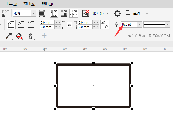173x120 pixels.
Task: Decrease the bottom-left corner radius
Action: (x=56, y=27)
